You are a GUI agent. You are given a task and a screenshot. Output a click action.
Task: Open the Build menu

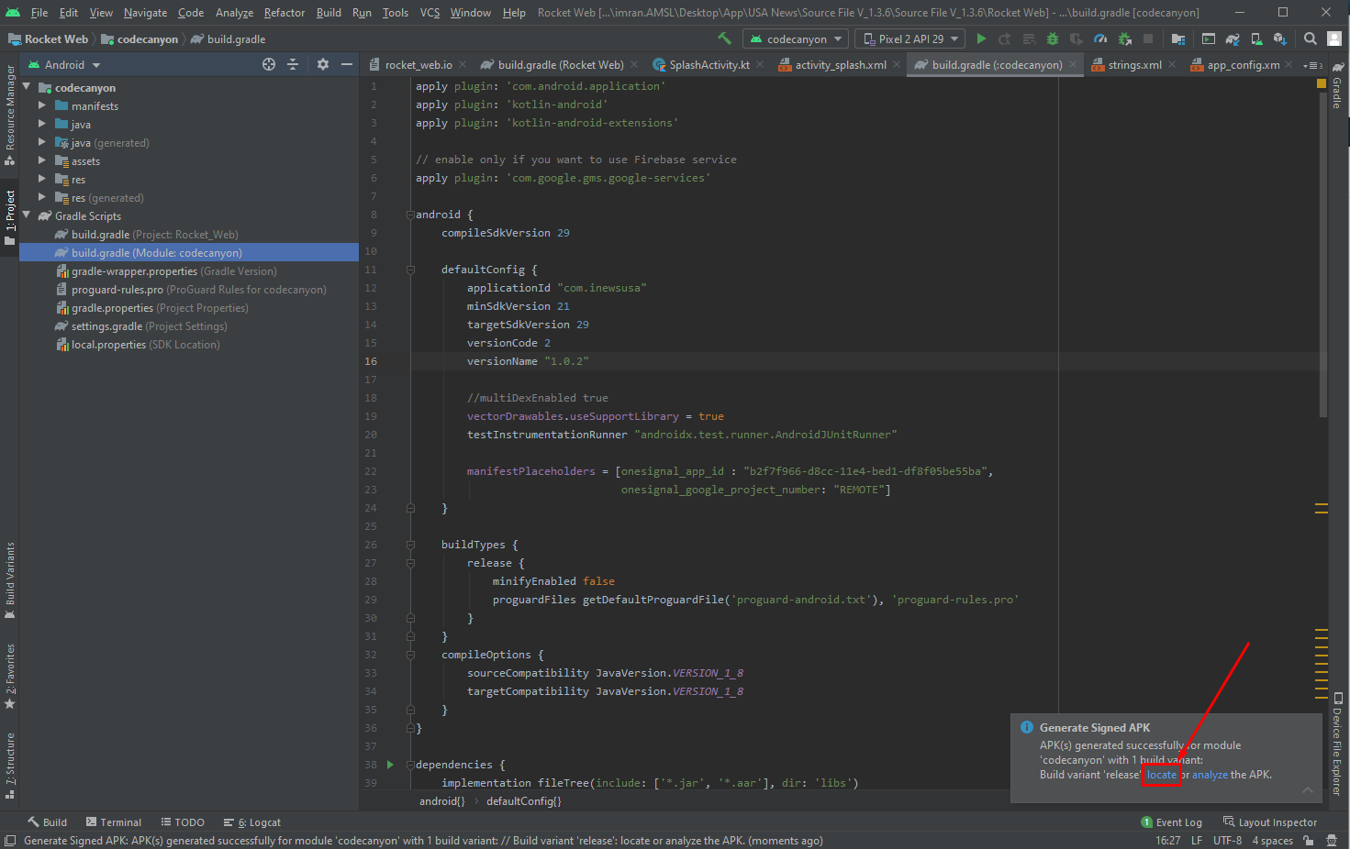329,12
